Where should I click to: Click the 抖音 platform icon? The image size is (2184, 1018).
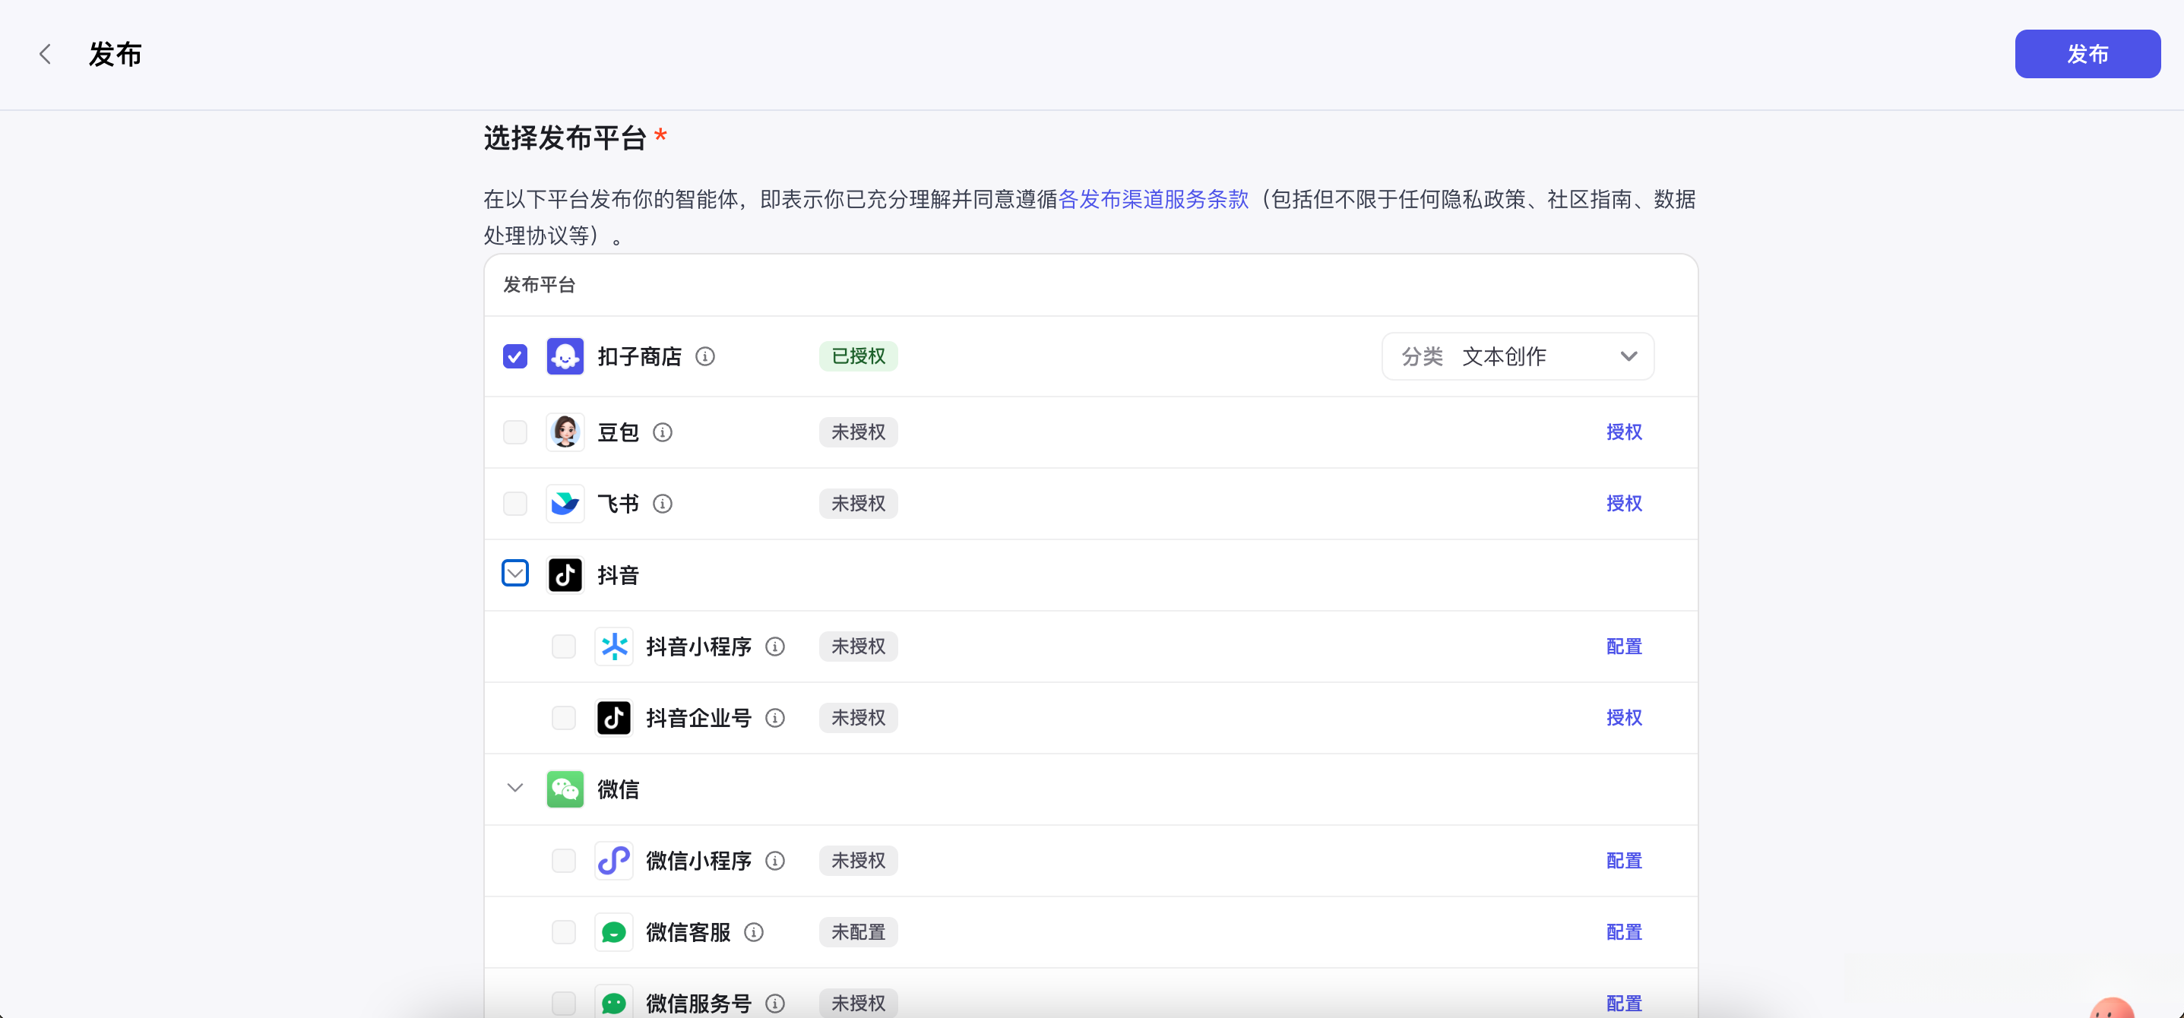click(x=565, y=574)
